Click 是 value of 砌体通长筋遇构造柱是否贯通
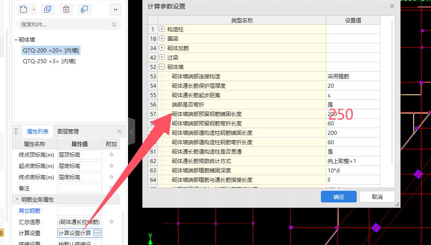This screenshot has width=431, height=245. pos(353,151)
